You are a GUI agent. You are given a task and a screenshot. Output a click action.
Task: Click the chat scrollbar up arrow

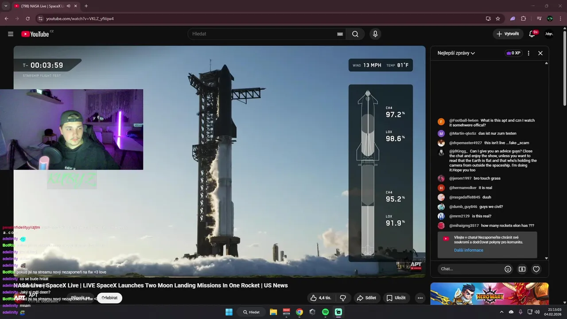click(546, 63)
